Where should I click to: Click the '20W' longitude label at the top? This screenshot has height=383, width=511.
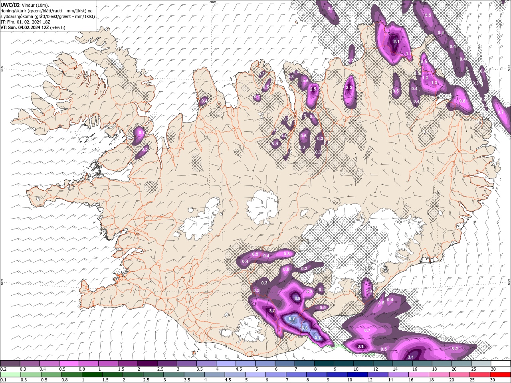click(212, 2)
